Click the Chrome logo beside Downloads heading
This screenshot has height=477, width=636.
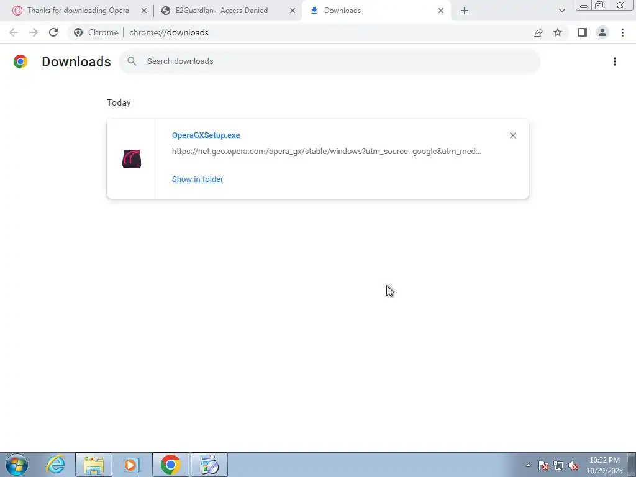click(x=20, y=61)
